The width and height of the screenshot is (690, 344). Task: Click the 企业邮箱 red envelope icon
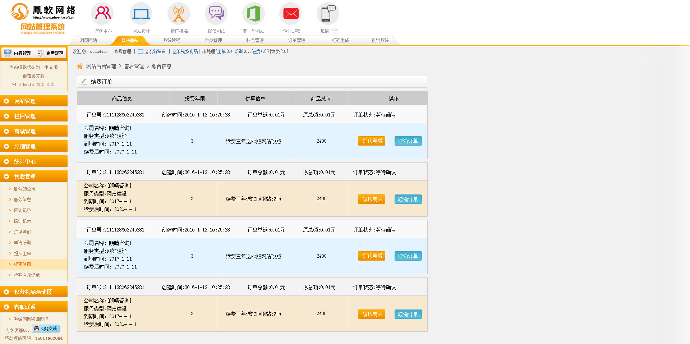(x=291, y=14)
